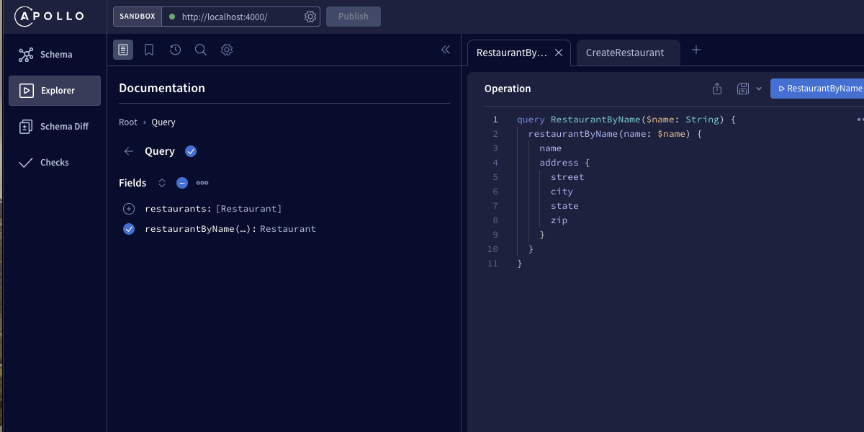Open Checks from the left sidebar
The width and height of the screenshot is (864, 432).
pyautogui.click(x=54, y=162)
